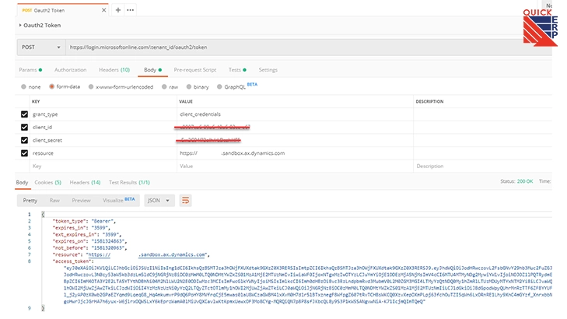Click the "expires_in" response line
Viewport: 567px width, 319px height.
coord(82,228)
